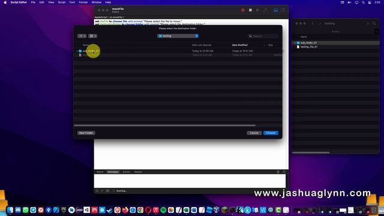Open Google Chrome from the Dock
The image size is (384, 216).
tap(140, 210)
